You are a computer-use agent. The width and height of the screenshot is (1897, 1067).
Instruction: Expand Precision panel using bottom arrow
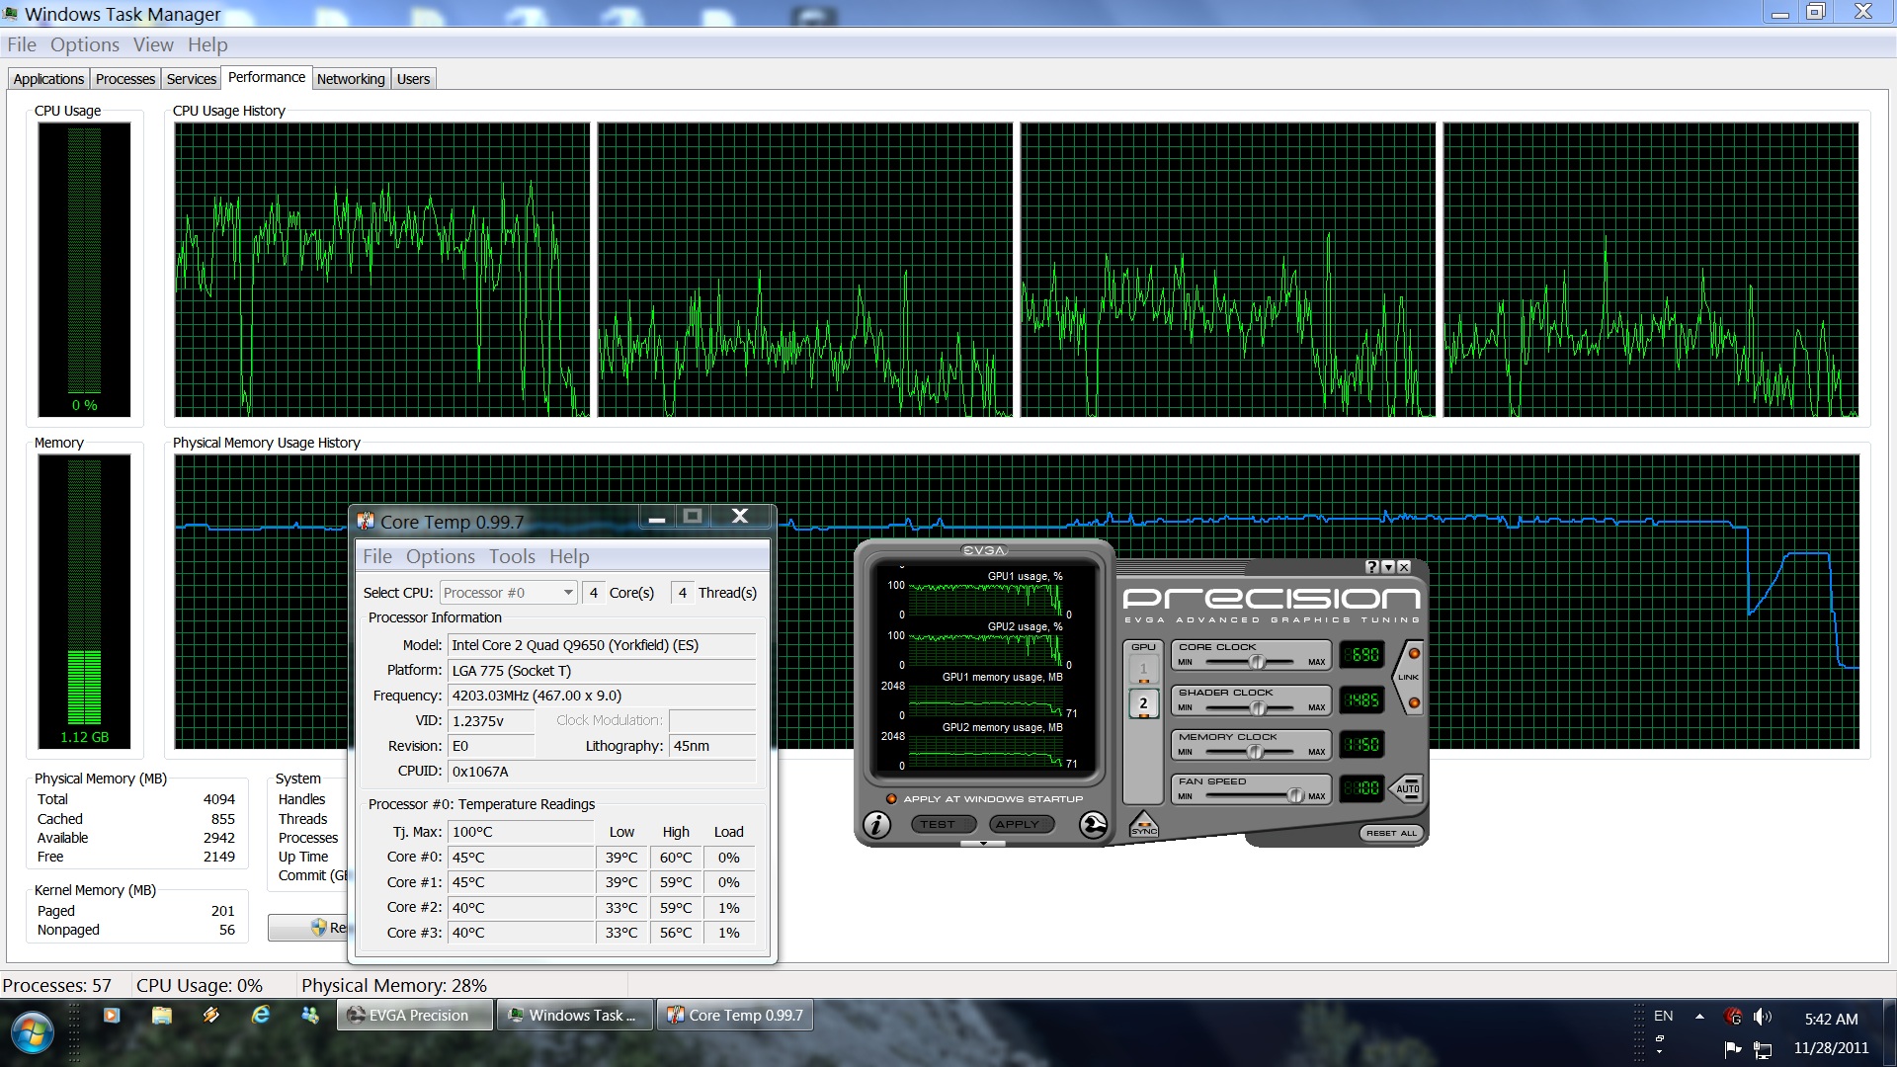click(982, 844)
